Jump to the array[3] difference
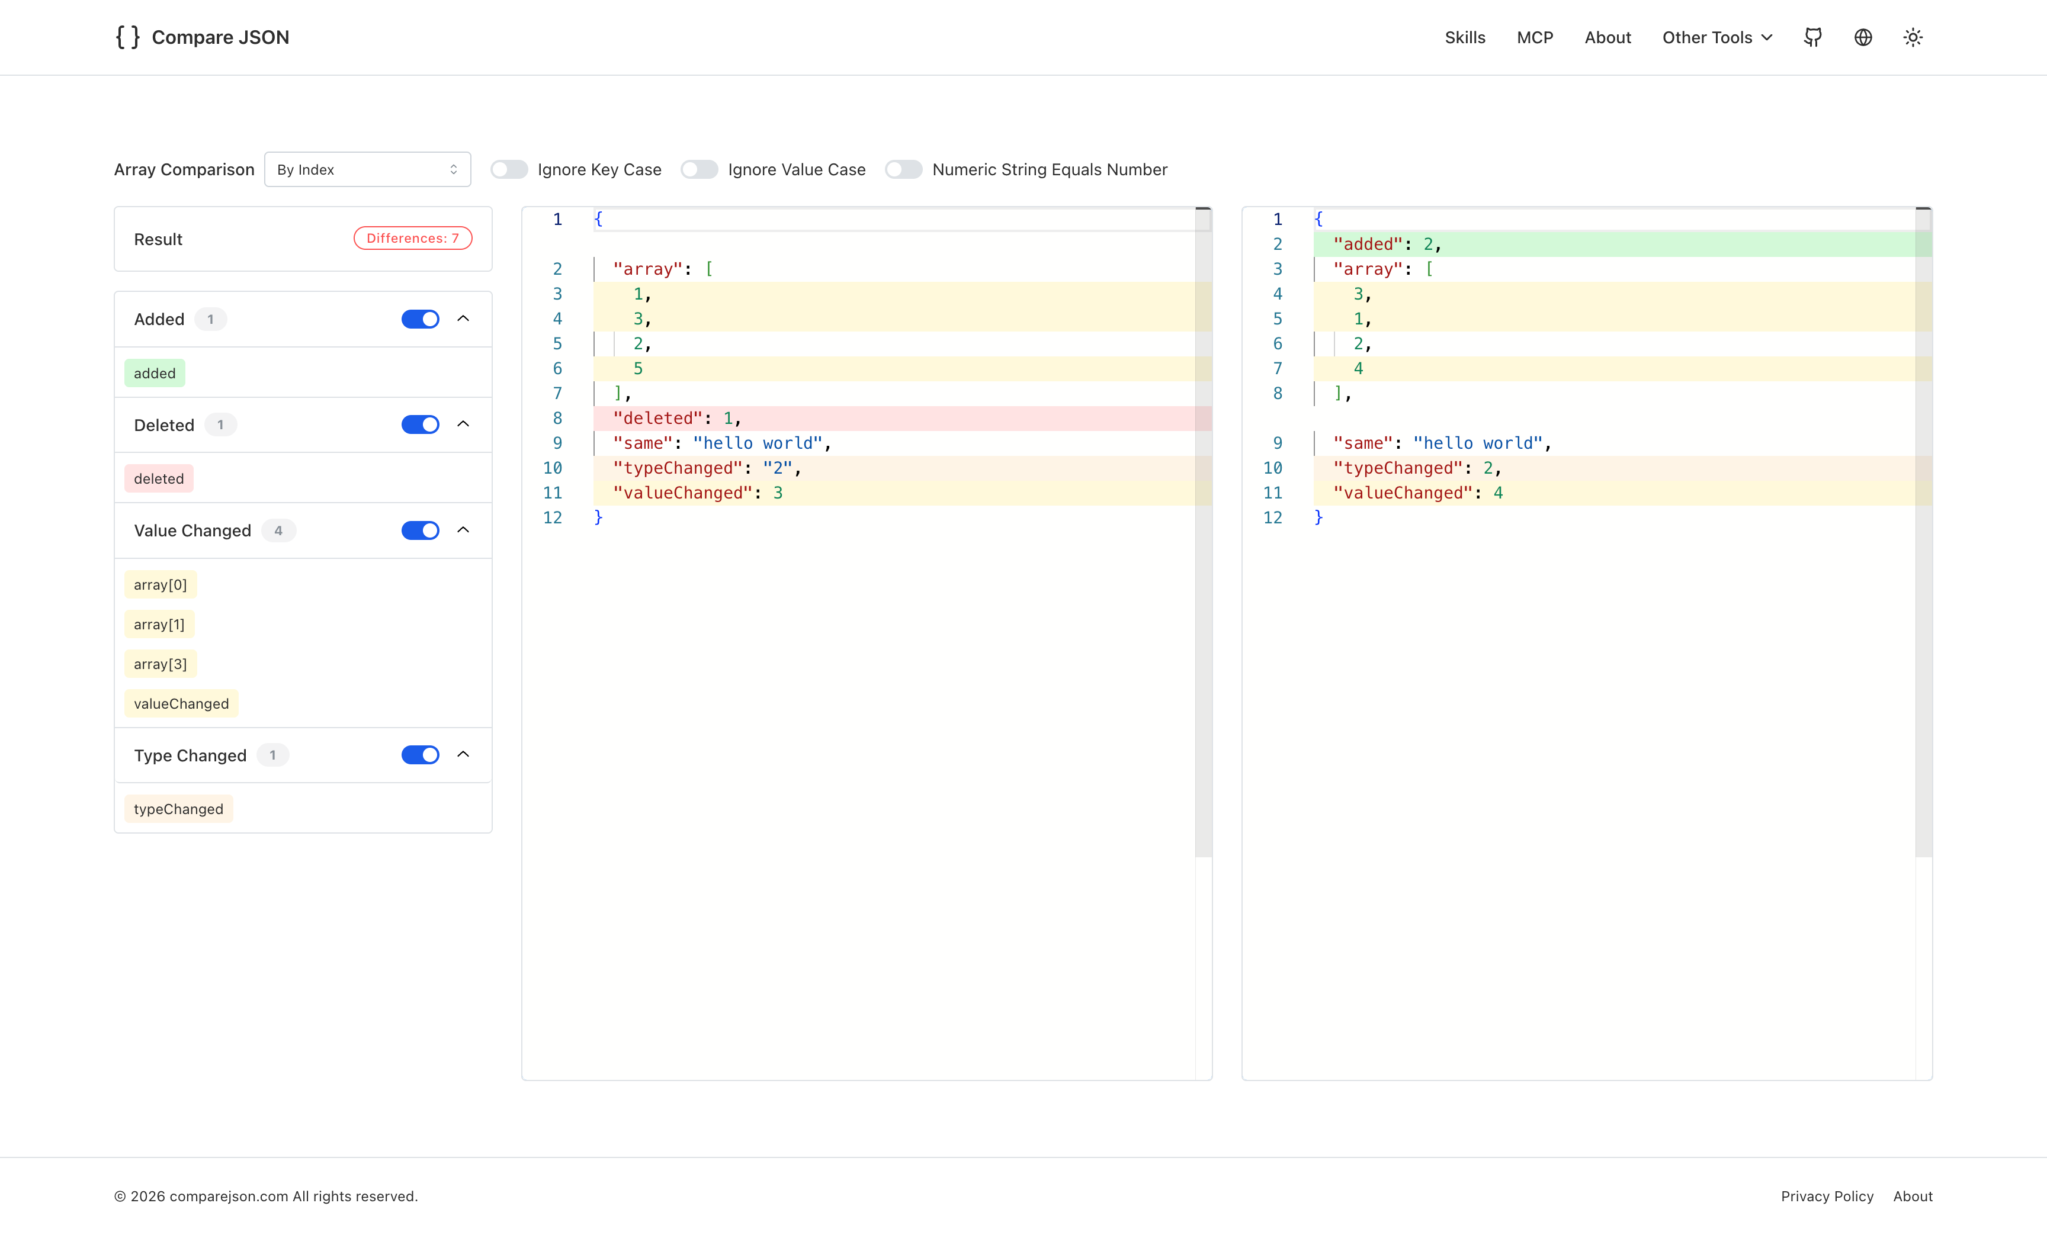2047x1235 pixels. point(161,664)
